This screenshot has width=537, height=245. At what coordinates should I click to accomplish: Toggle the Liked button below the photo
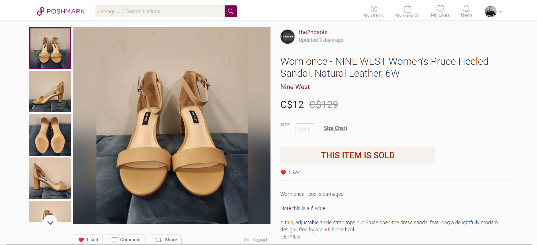(x=88, y=240)
